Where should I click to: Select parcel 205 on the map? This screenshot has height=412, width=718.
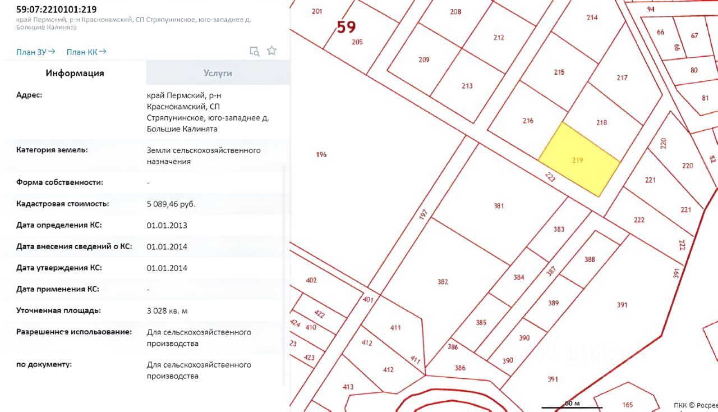(x=357, y=42)
